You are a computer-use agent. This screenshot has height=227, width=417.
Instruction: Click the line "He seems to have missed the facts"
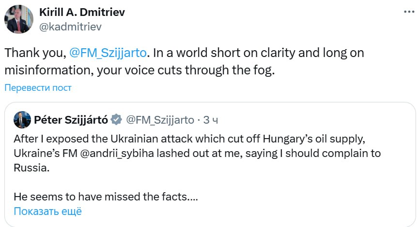[x=106, y=197]
